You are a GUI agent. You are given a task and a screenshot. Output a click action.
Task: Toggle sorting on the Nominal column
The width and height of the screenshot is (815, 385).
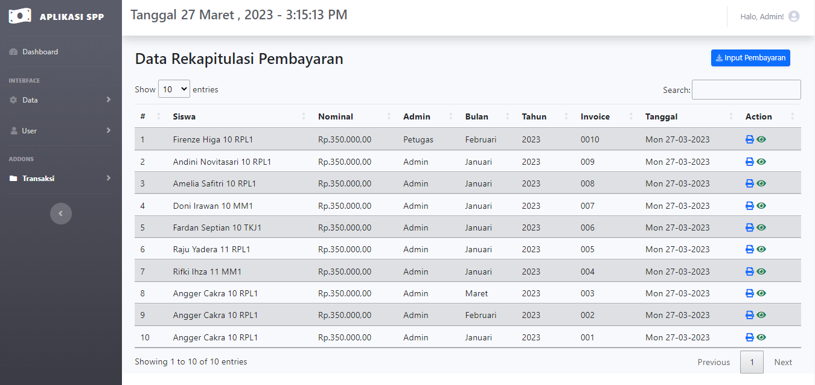[x=389, y=116]
